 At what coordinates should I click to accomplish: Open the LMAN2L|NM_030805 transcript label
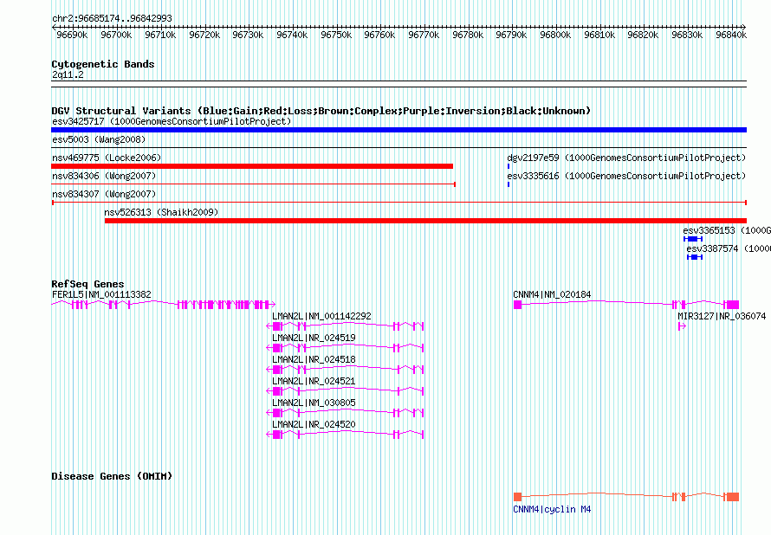[x=314, y=403]
